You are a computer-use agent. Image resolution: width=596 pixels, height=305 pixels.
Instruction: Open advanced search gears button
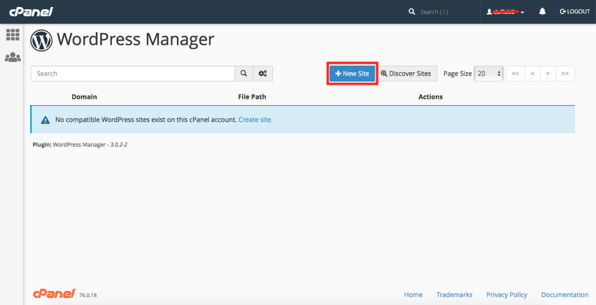coord(262,73)
